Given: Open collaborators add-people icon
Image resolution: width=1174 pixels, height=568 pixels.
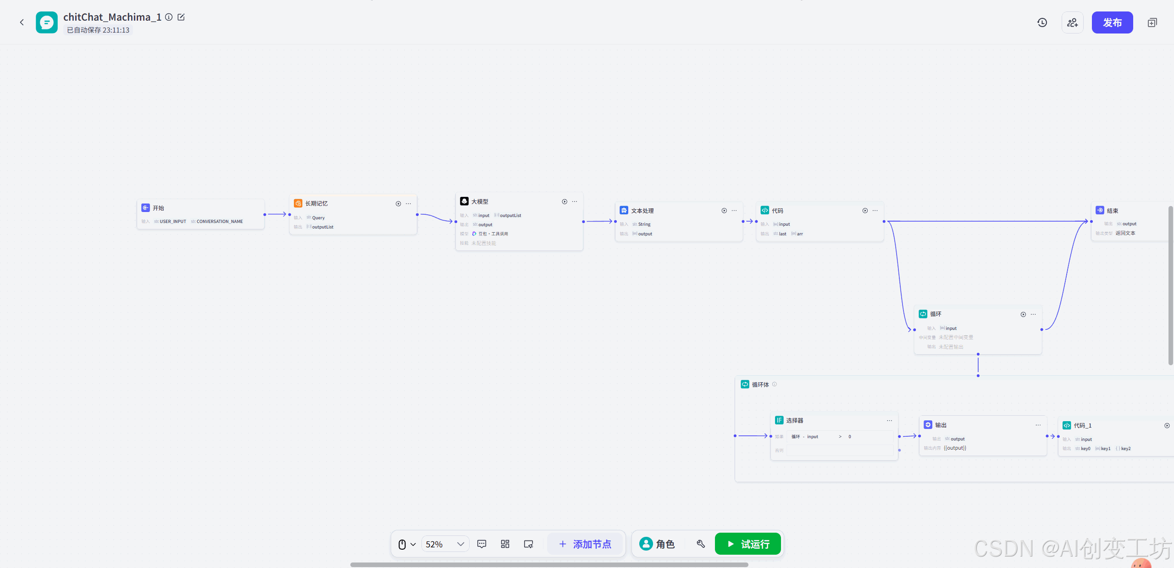Looking at the screenshot, I should click(x=1073, y=22).
